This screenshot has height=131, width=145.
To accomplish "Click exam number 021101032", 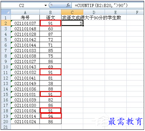I will click(25, 72).
